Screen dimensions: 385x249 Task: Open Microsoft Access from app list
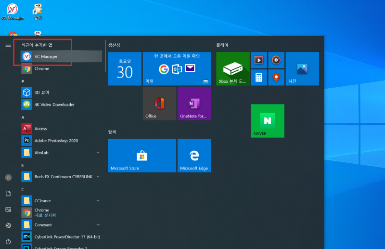62,129
